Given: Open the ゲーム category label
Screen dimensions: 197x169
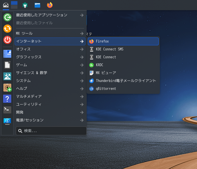Looking at the screenshot, I should pos(21,65).
